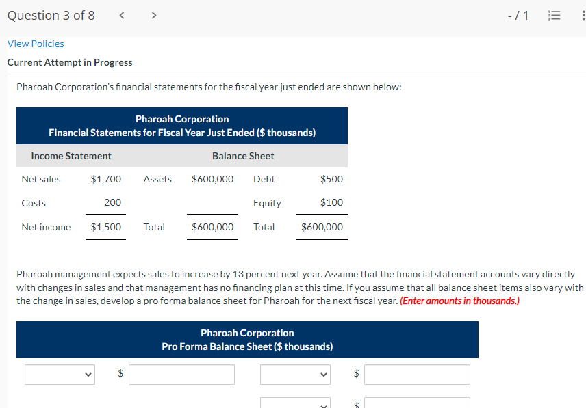This screenshot has height=408, width=586.
Task: Click the first liability-side dollar amount field
Action: point(417,375)
